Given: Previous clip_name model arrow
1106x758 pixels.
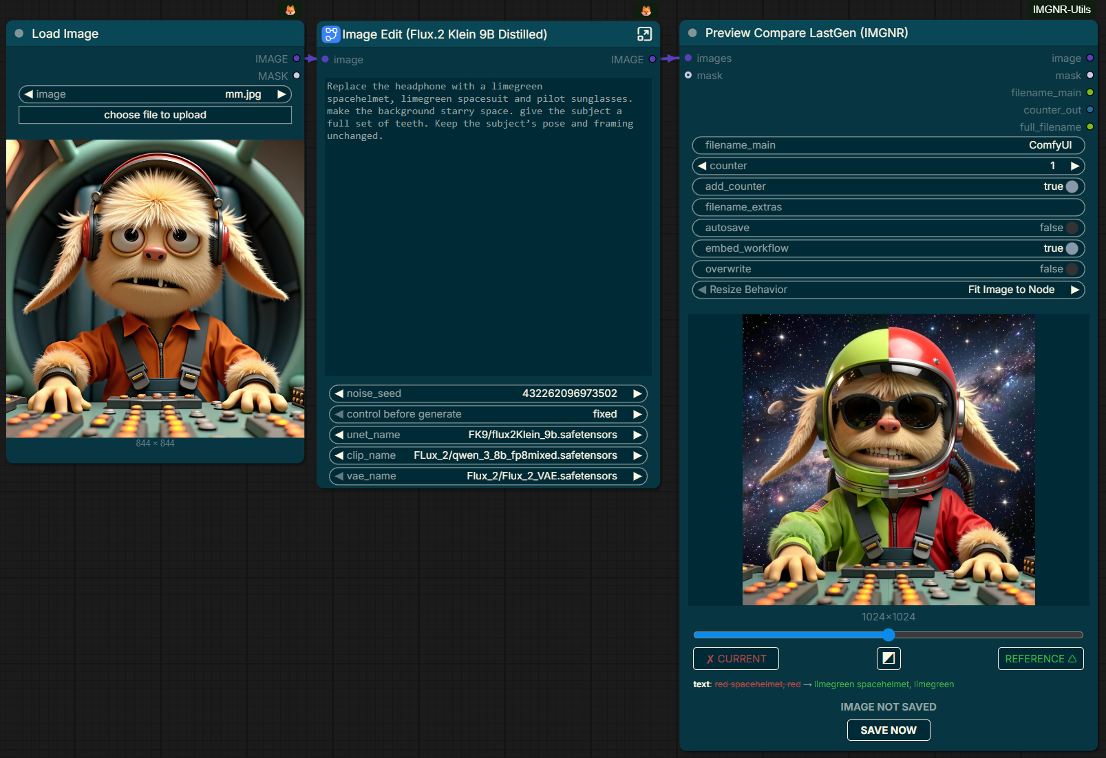Looking at the screenshot, I should tap(339, 455).
